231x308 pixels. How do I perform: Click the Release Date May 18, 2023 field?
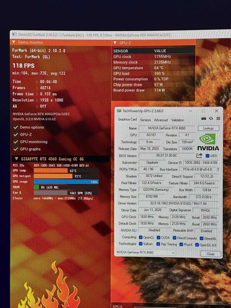[x=149, y=149]
